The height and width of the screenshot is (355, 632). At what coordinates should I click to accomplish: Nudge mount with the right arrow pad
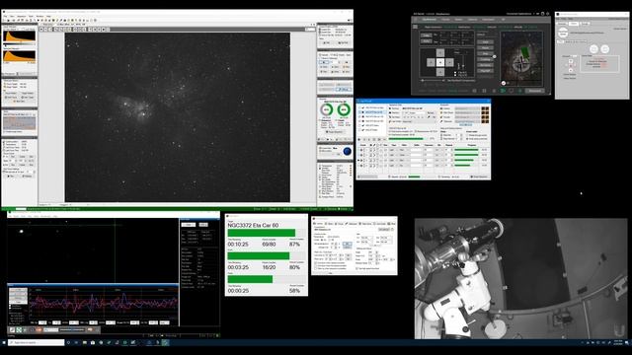[x=450, y=62]
